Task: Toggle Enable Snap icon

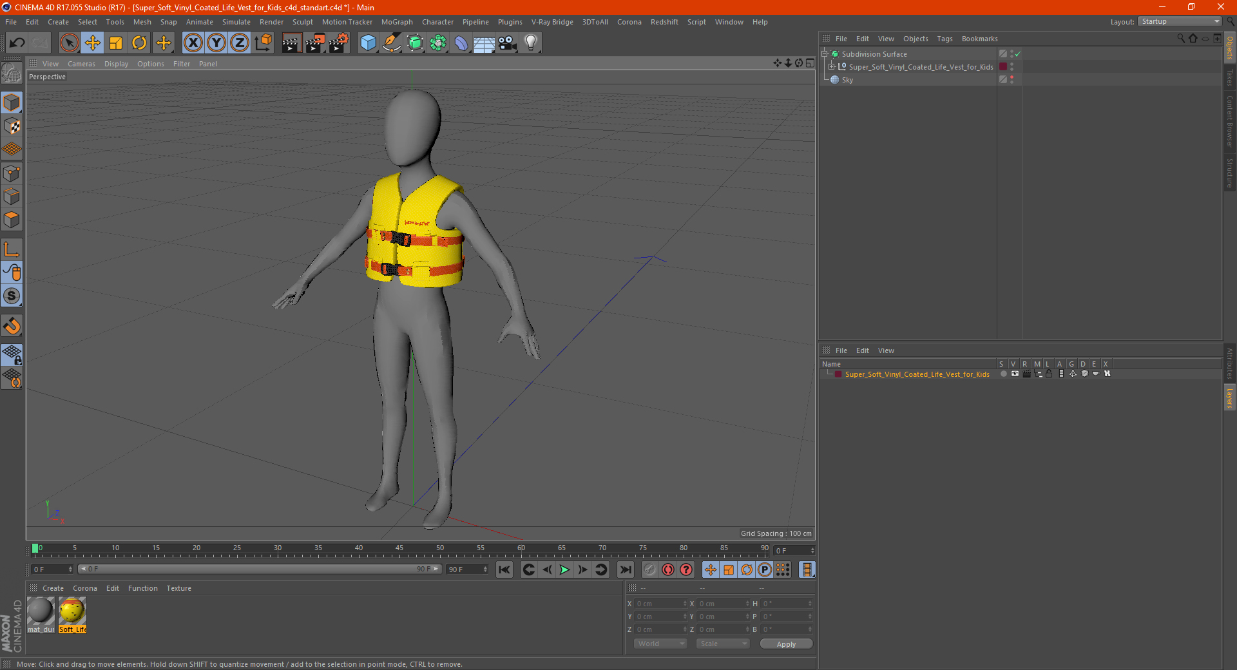Action: tap(12, 326)
